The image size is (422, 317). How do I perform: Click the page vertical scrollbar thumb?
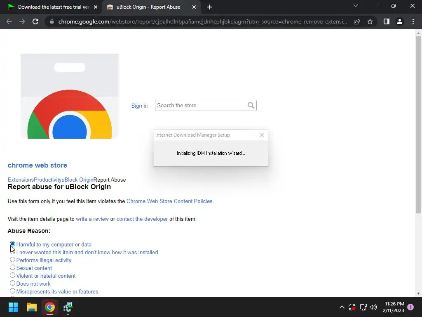(x=418, y=125)
